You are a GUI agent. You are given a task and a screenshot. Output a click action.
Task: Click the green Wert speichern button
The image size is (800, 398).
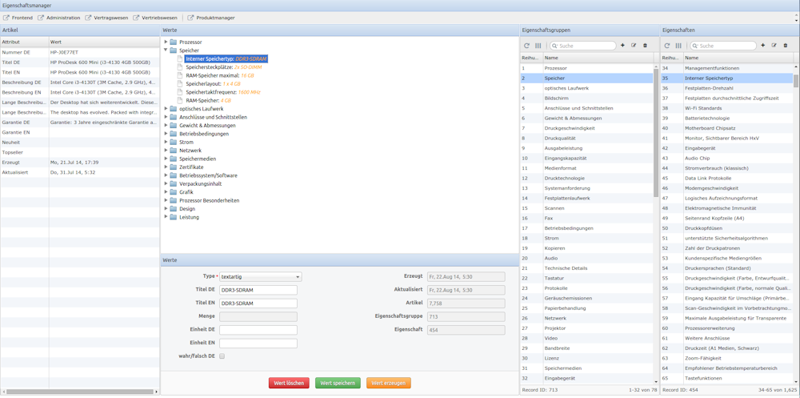coord(338,383)
